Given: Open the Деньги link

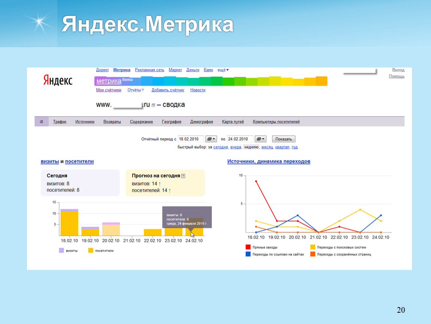Looking at the screenshot, I should coord(193,70).
